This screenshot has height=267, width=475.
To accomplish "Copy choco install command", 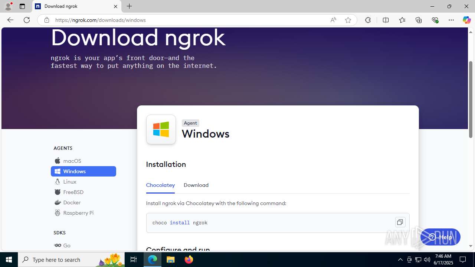I will coord(400,222).
